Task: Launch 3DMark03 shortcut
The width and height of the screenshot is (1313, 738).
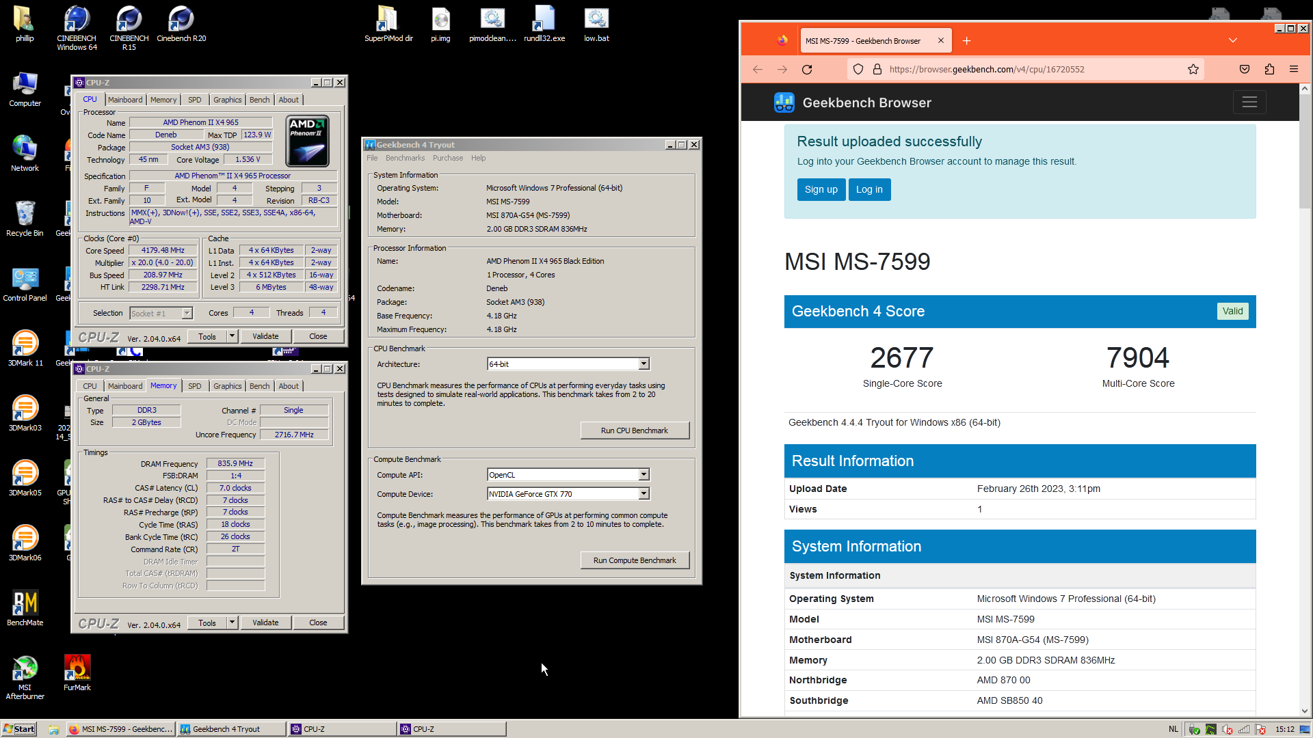Action: tap(25, 413)
